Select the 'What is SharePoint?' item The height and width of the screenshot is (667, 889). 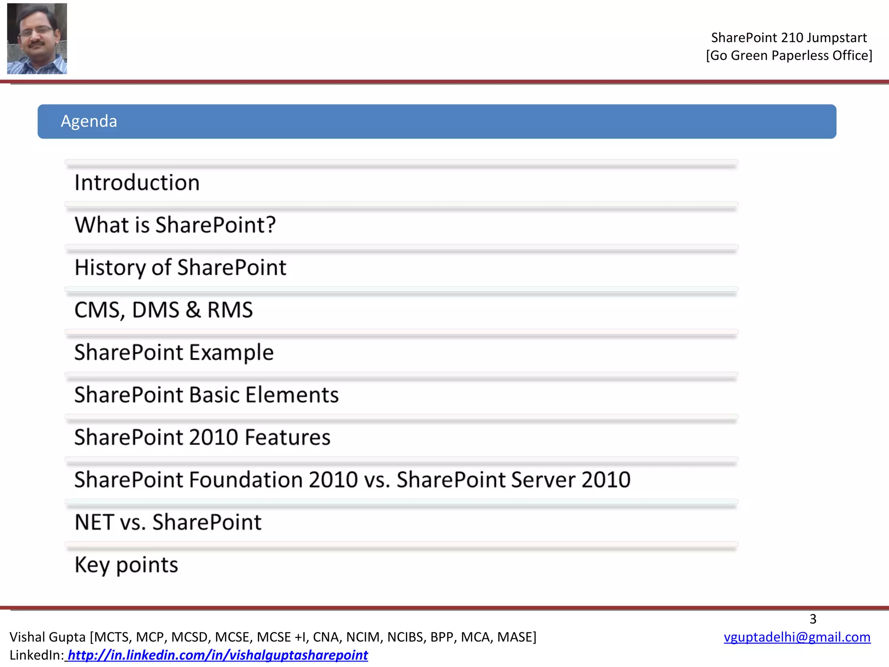tap(175, 225)
